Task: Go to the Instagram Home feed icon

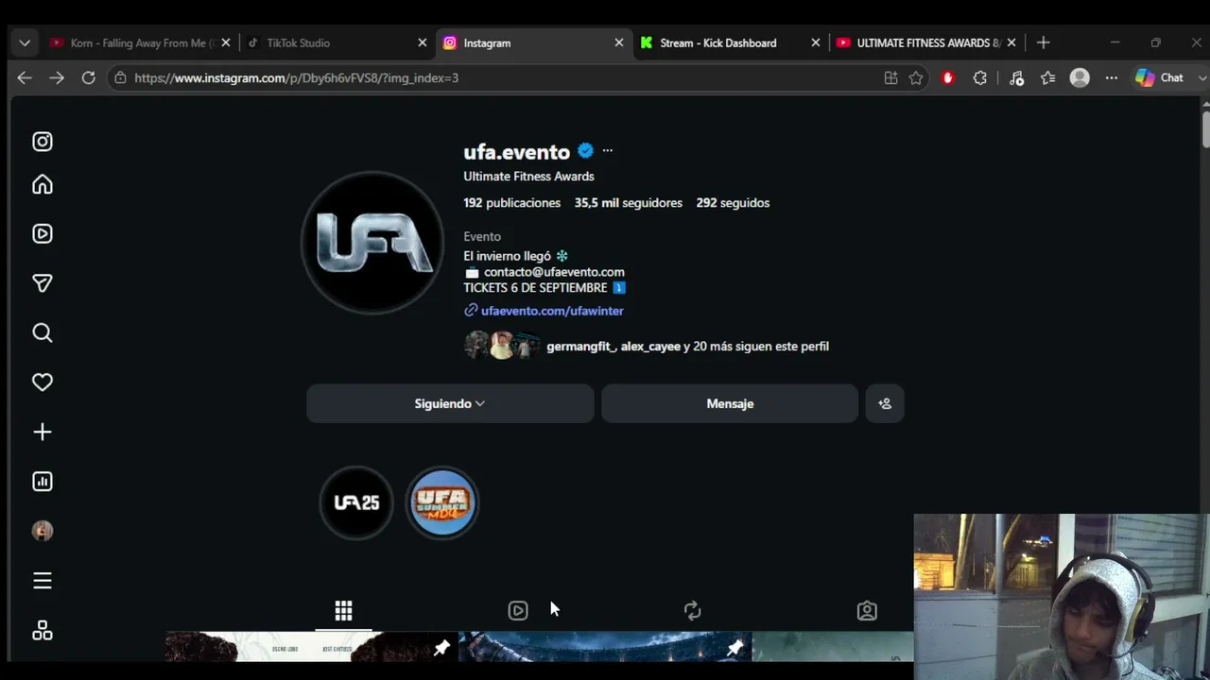Action: (43, 185)
